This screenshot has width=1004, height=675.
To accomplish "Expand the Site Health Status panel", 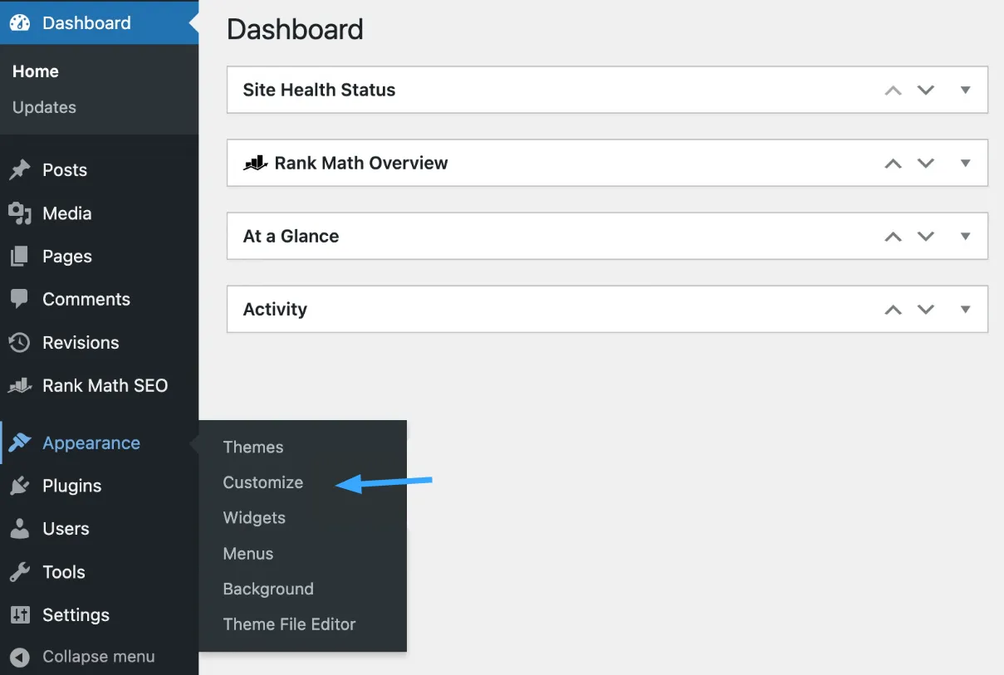I will tap(965, 90).
